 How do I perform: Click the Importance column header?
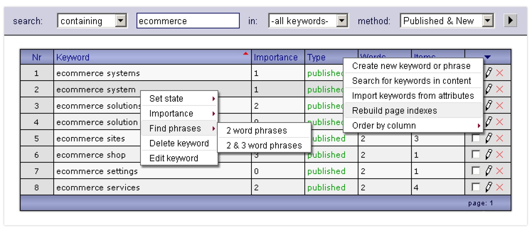pos(275,57)
